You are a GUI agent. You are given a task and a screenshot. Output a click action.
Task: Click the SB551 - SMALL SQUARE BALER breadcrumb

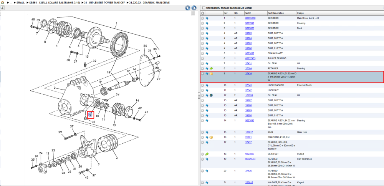(x=55, y=2)
